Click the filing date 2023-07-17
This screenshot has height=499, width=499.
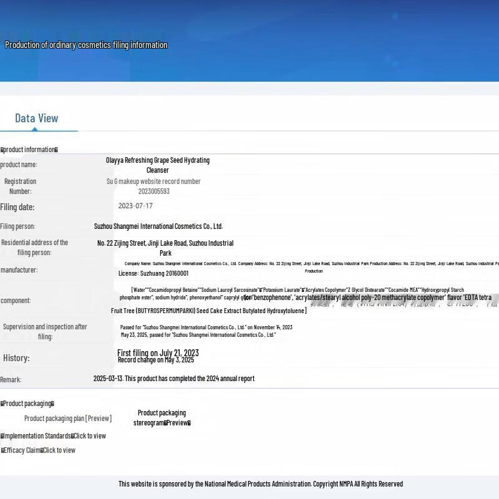pos(135,206)
